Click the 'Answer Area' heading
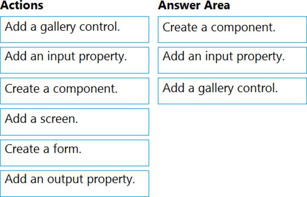The height and width of the screenshot is (197, 307). click(x=194, y=5)
